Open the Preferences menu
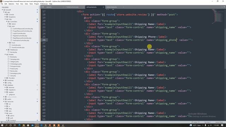 (44, 4)
